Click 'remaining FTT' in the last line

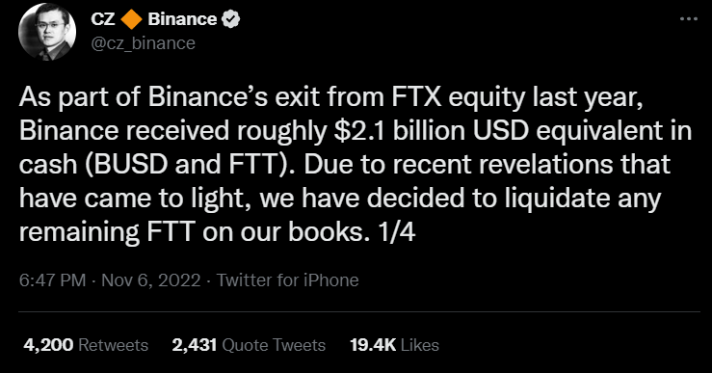click(x=108, y=232)
